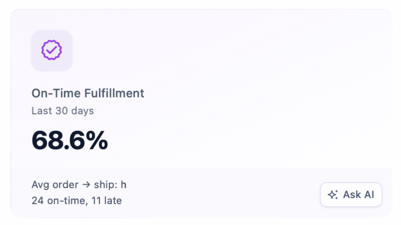401x225 pixels.
Task: Click the arrow between order and ship
Action: [86, 185]
